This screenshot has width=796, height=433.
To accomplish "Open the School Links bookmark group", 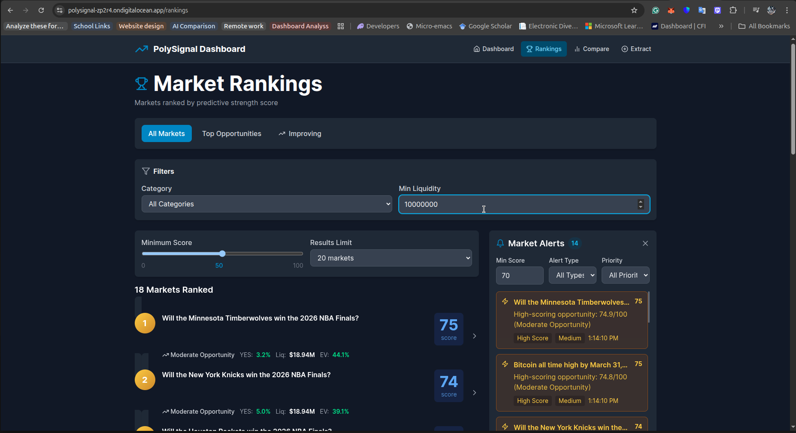I will (92, 26).
